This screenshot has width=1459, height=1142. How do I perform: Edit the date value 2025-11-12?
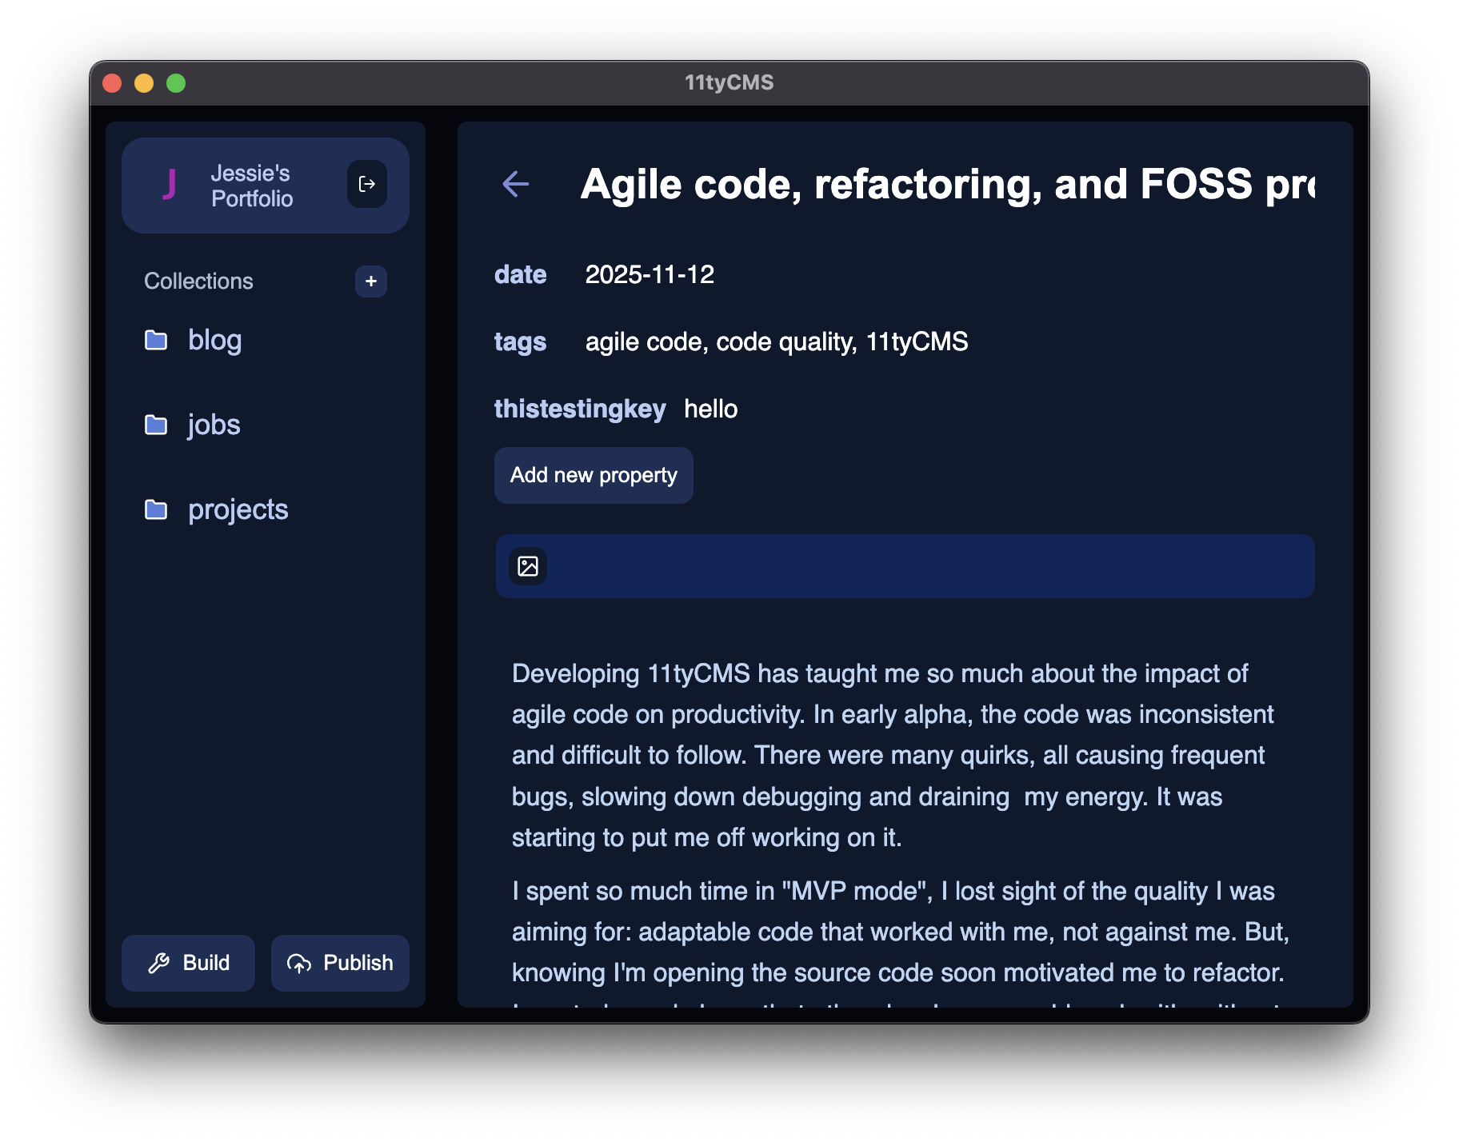click(x=650, y=275)
